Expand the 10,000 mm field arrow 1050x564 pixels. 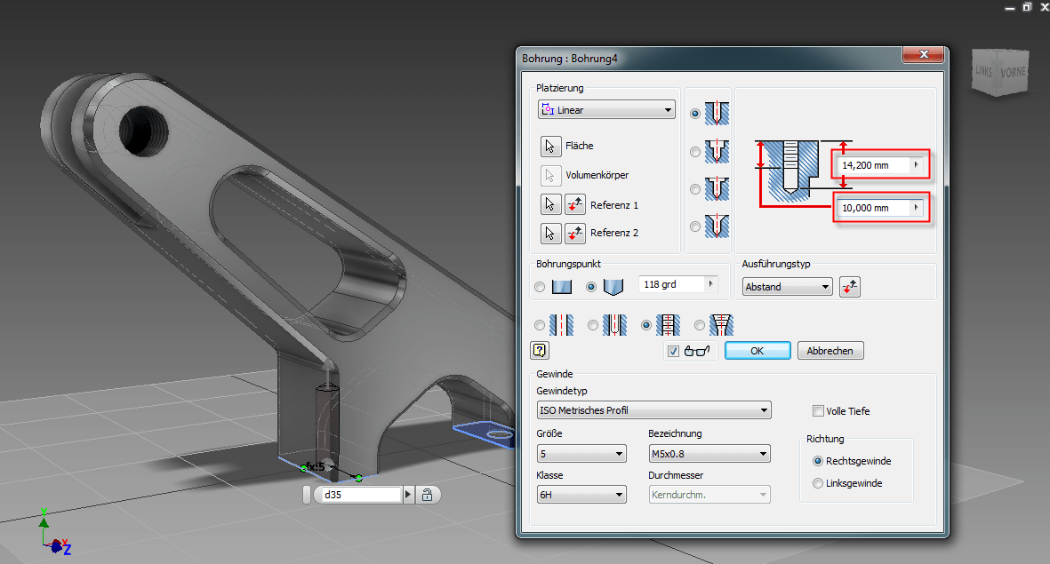pos(916,208)
